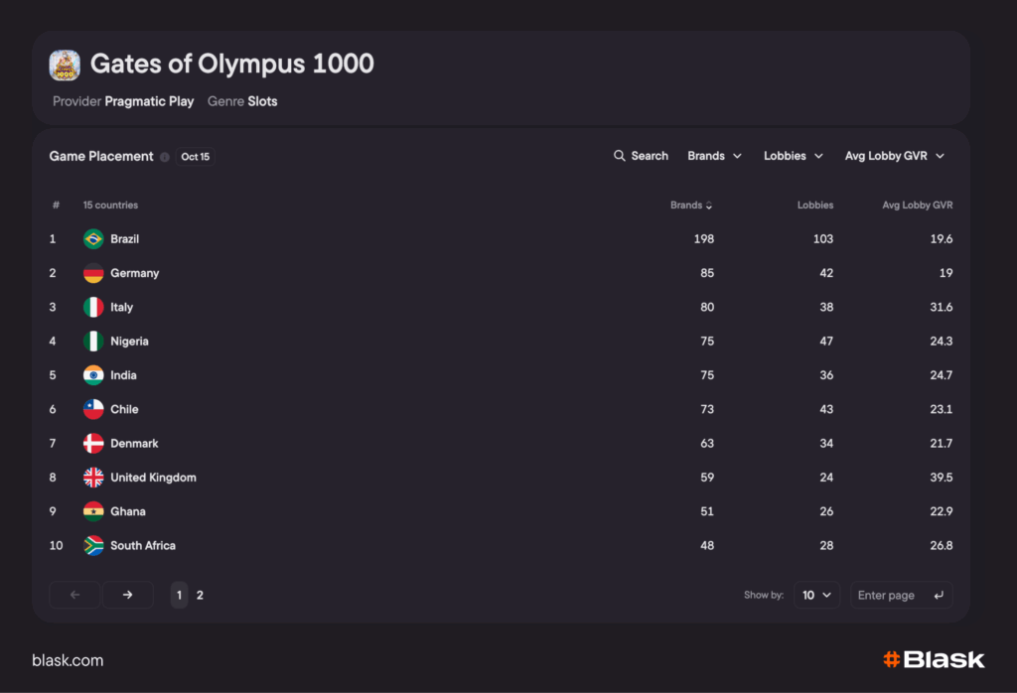Click the previous page arrow button

[74, 595]
